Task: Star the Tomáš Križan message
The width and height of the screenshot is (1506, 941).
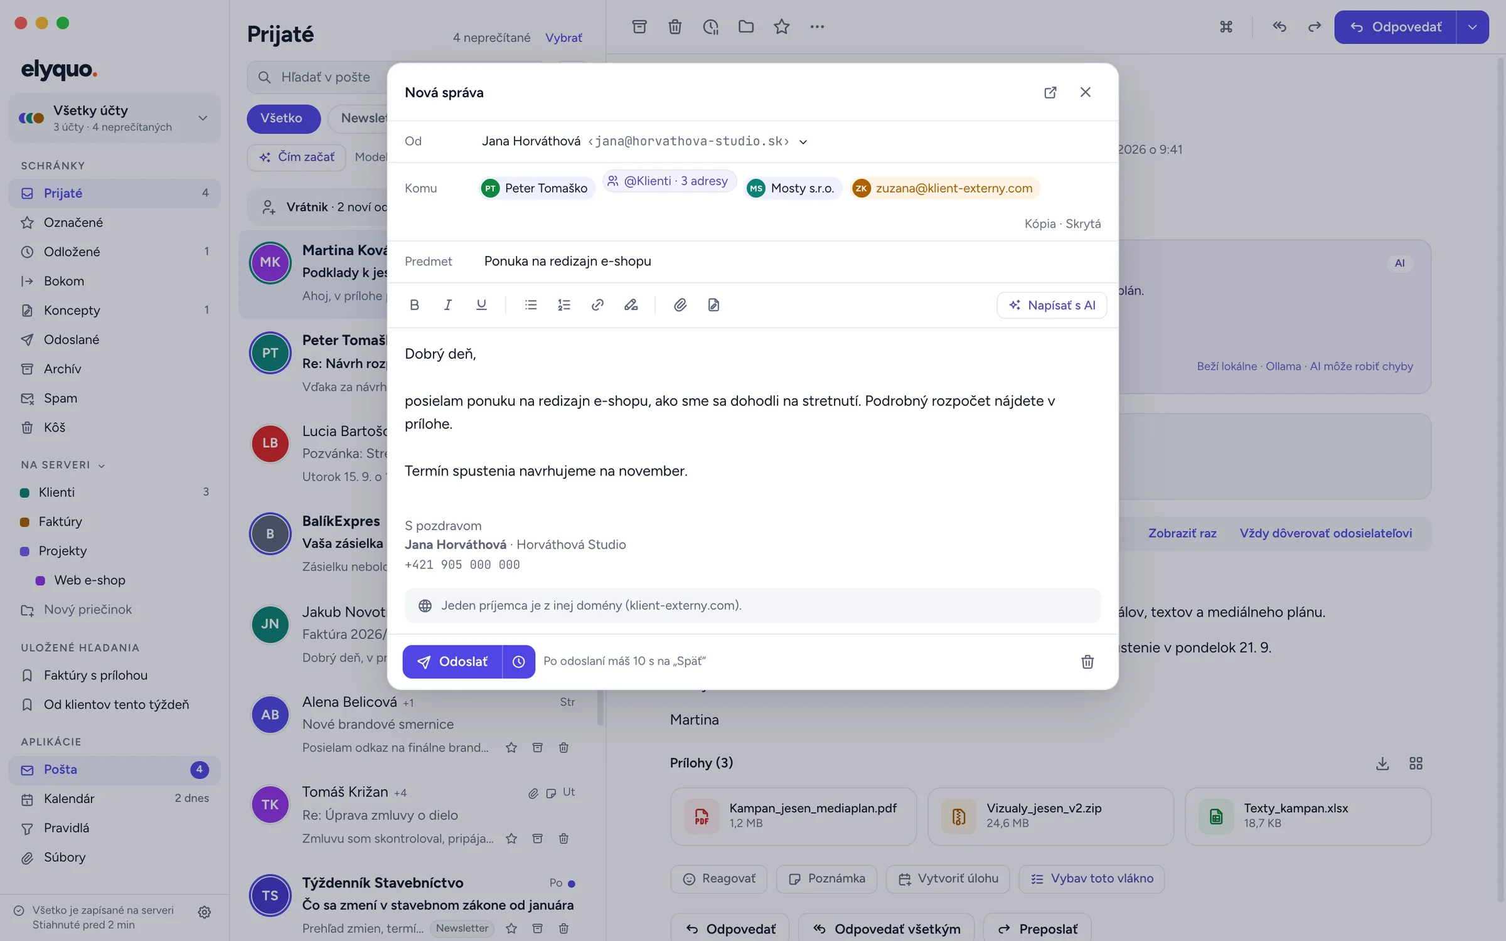Action: click(511, 839)
